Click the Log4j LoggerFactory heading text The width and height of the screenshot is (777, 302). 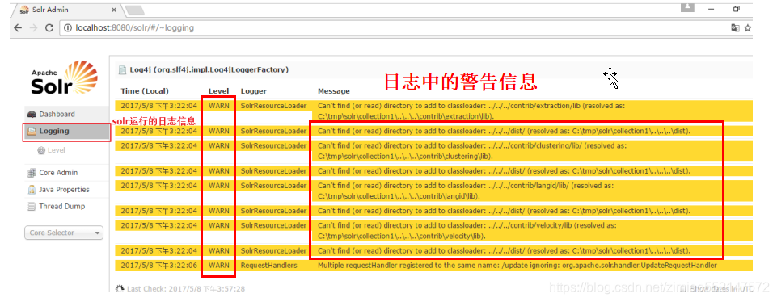click(x=209, y=70)
